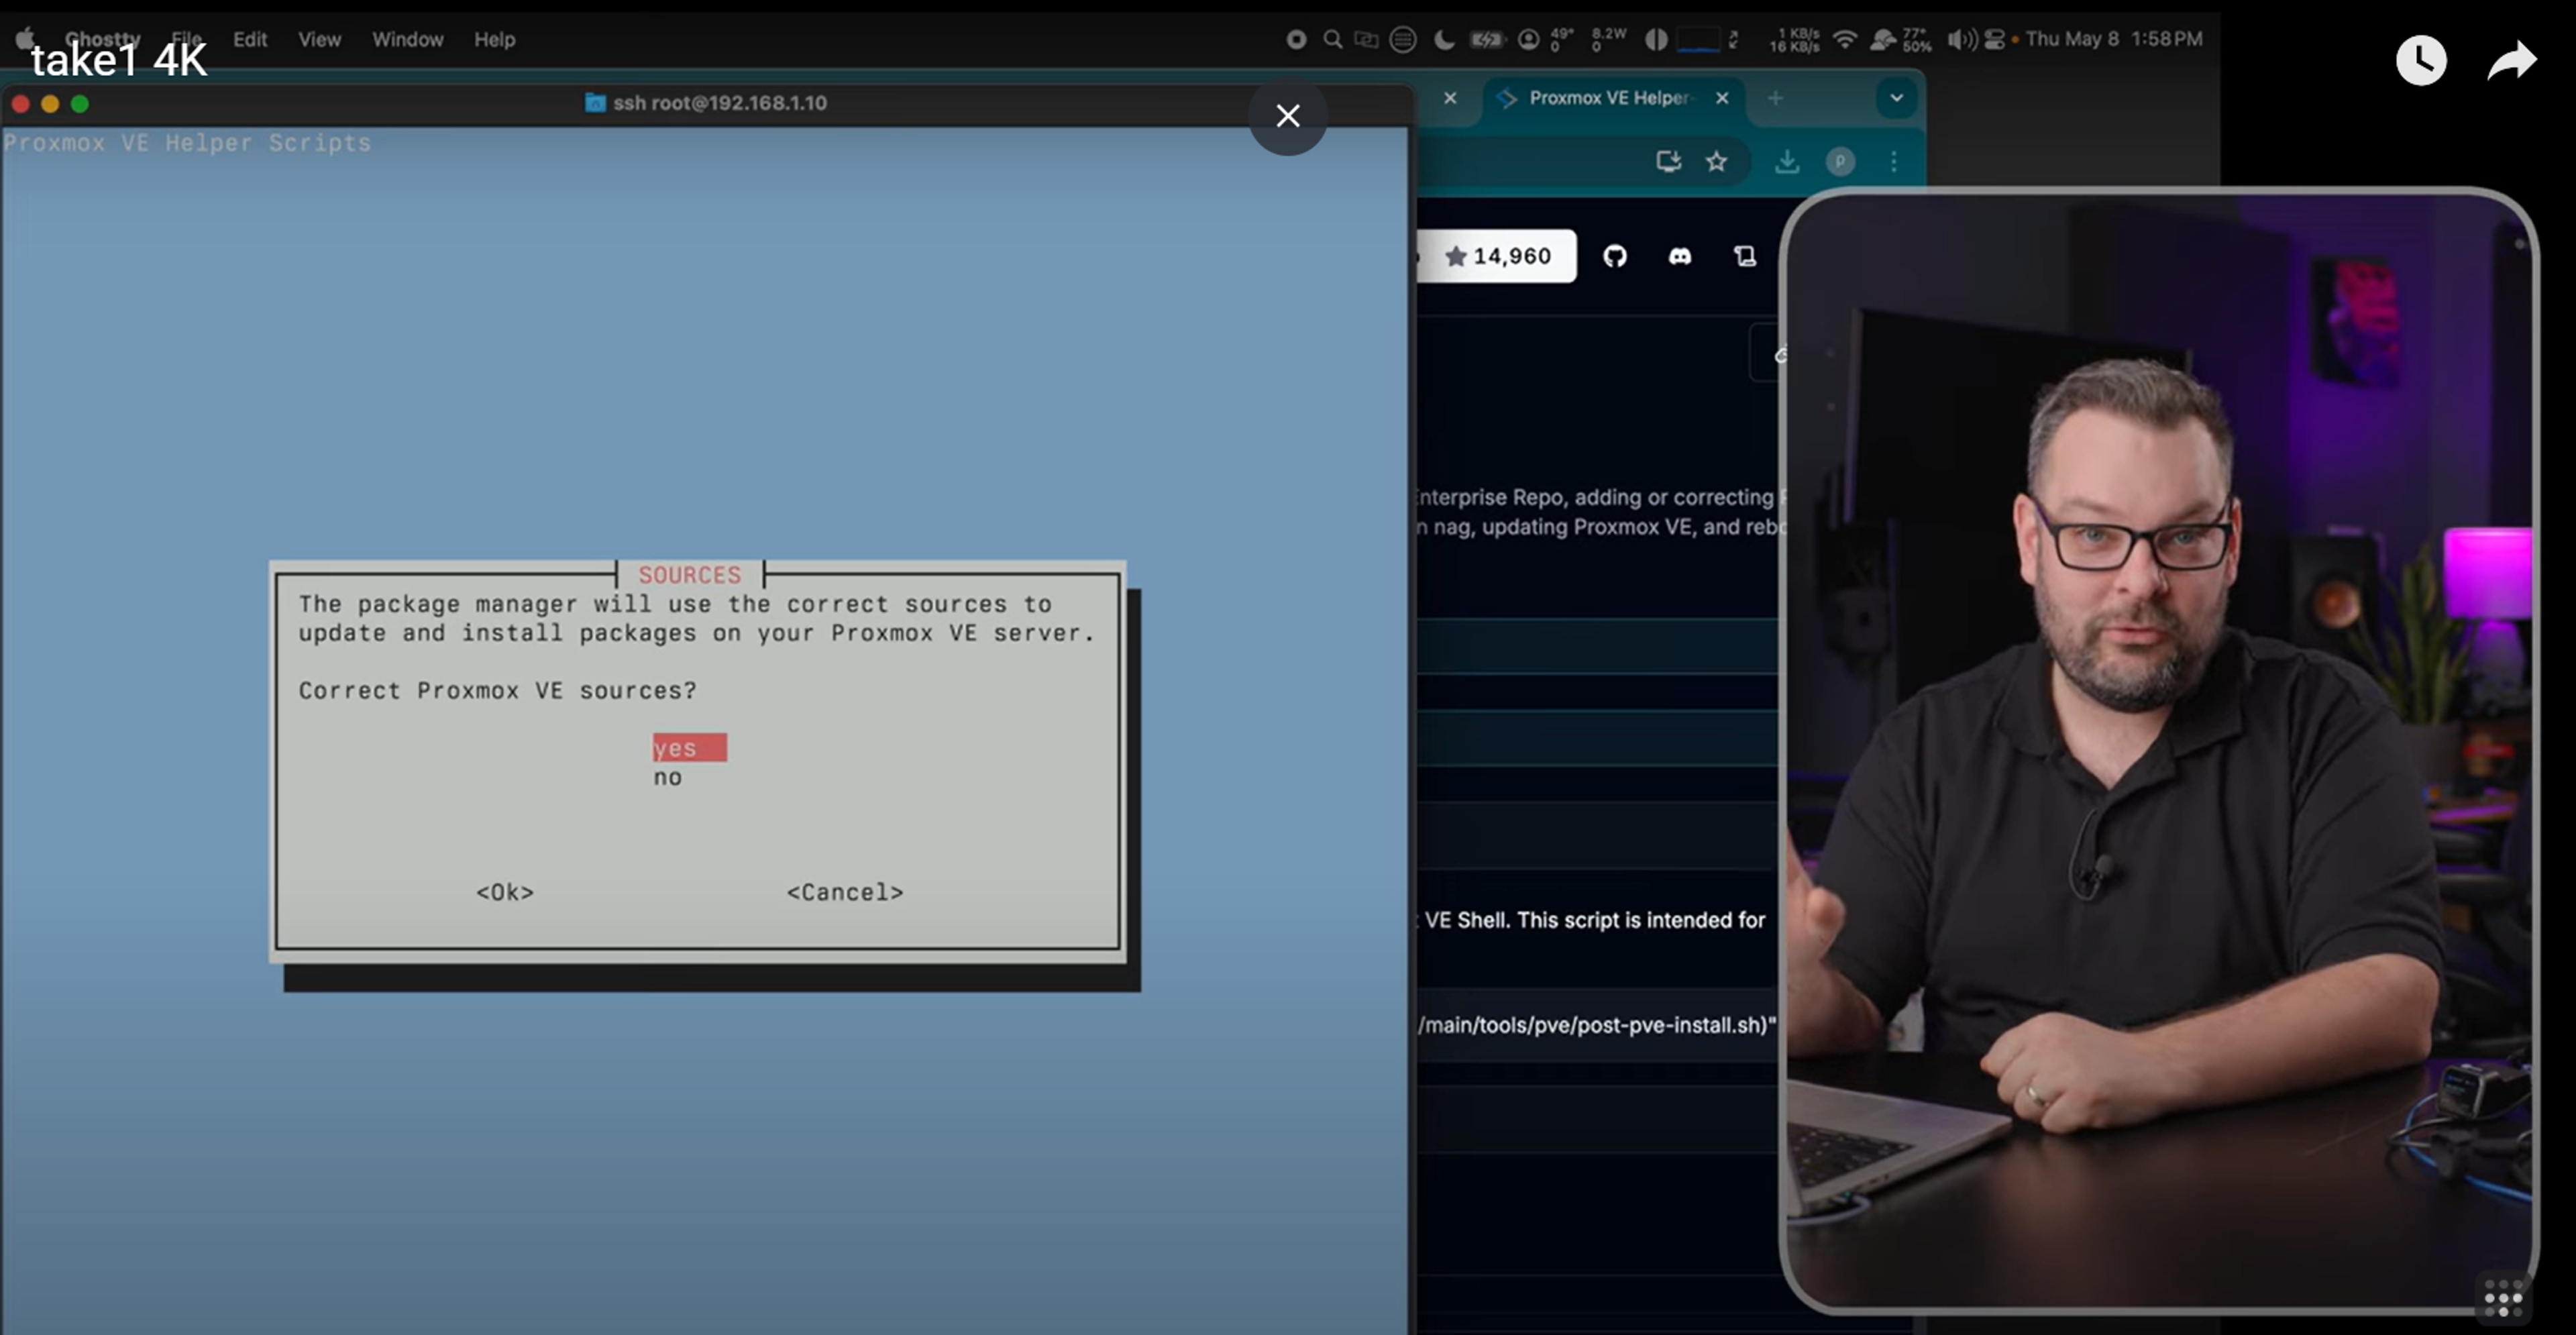Click the macOS Spotlight search icon

click(1332, 39)
